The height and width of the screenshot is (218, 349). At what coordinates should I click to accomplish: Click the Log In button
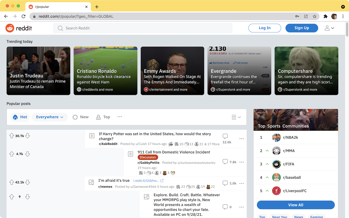pos(265,28)
